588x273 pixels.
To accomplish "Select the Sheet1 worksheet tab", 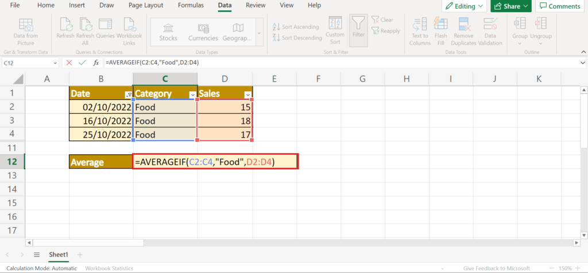I will point(59,254).
